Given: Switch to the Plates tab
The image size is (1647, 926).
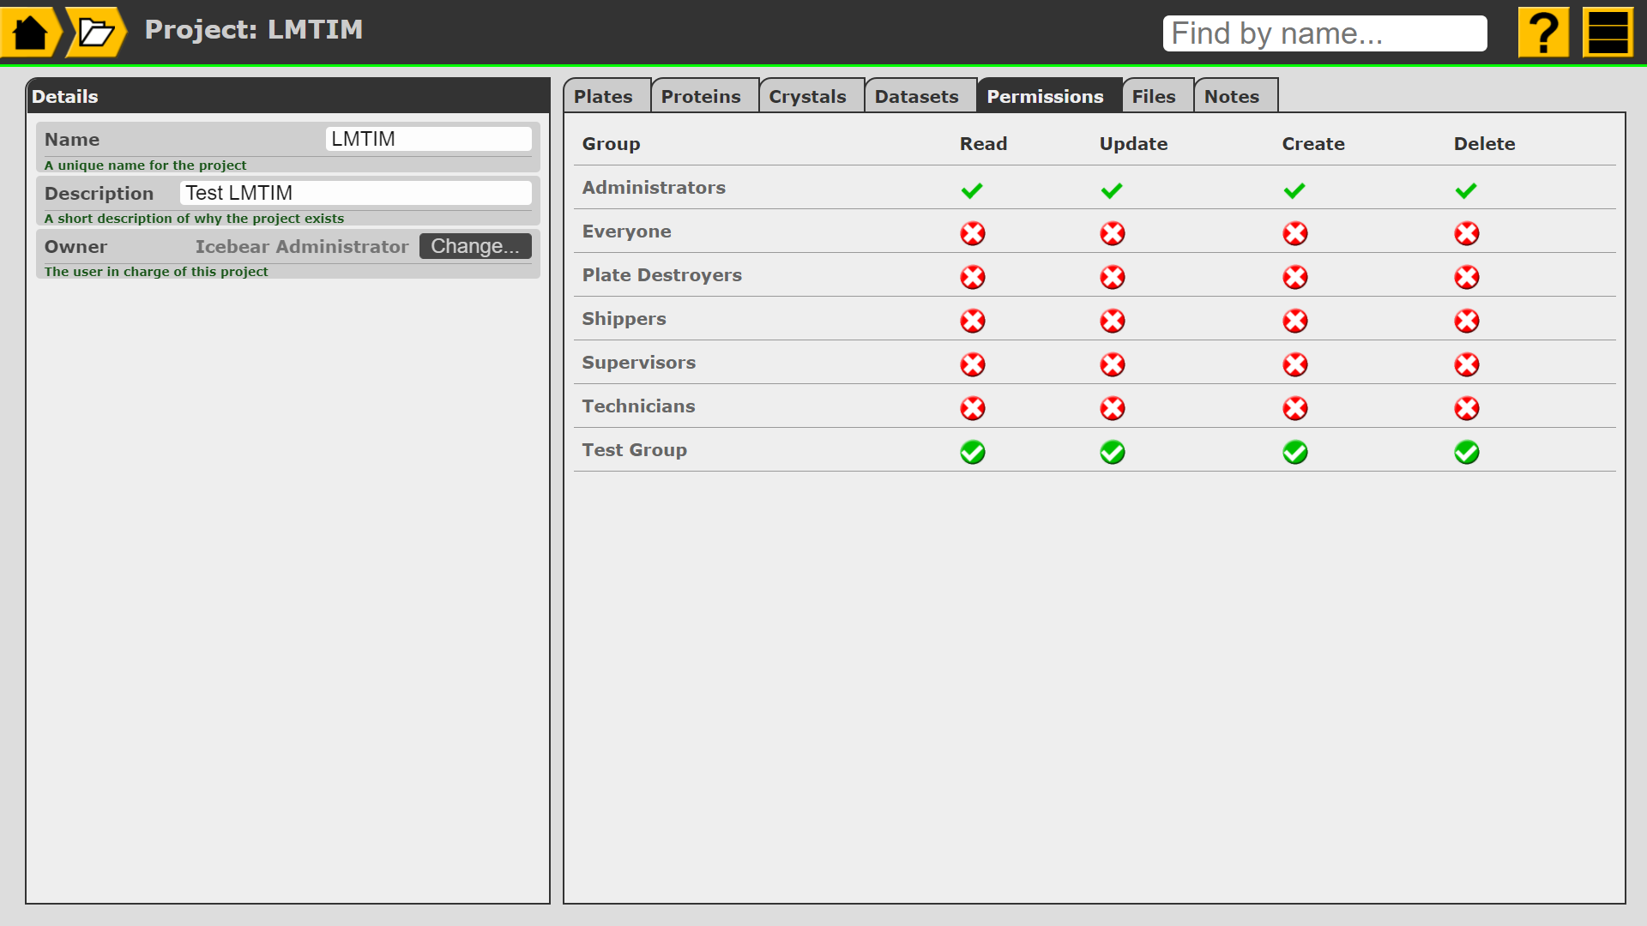Looking at the screenshot, I should (x=605, y=96).
